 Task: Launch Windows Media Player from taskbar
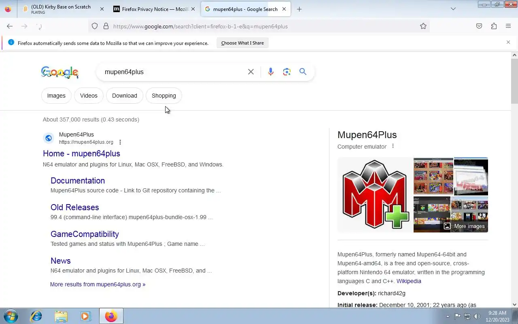click(86, 316)
